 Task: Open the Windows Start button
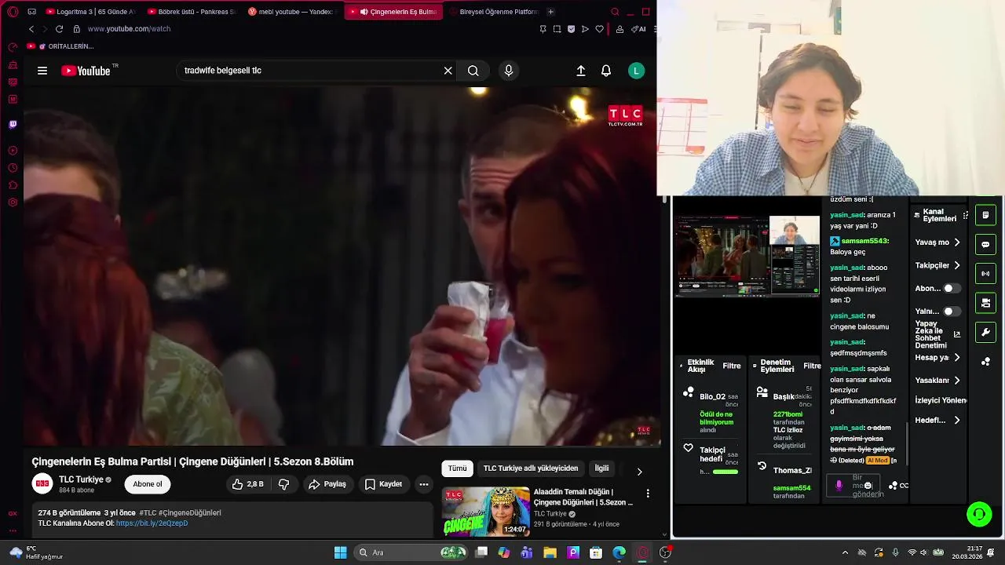340,552
